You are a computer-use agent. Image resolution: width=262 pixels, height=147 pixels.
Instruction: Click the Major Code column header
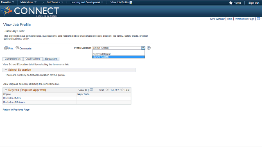point(84,94)
